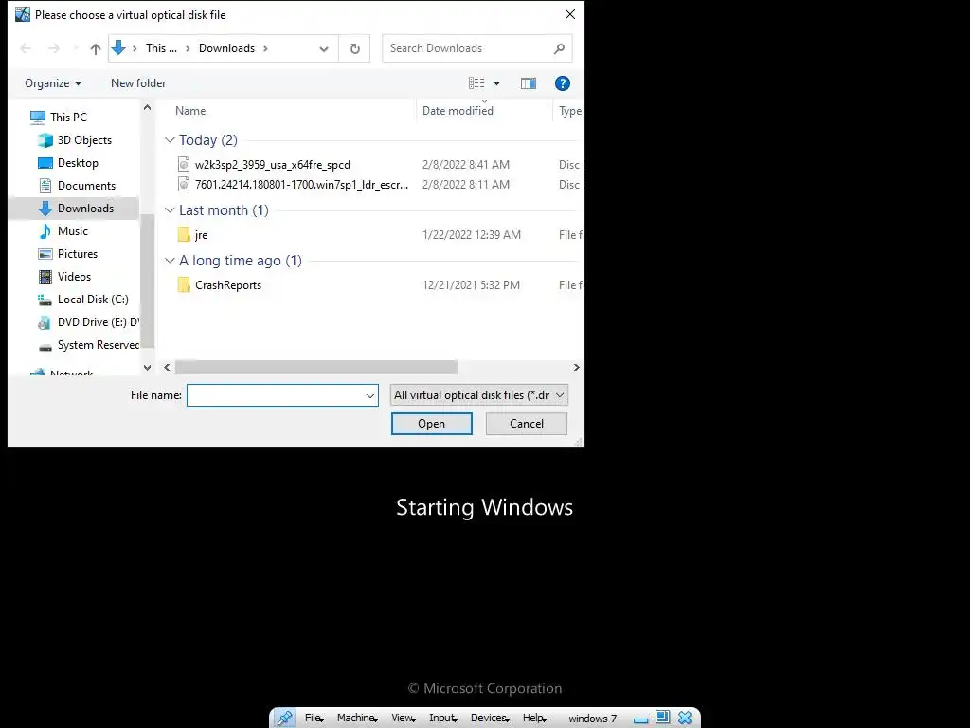Toggle the preview pane icon
Screen dimensions: 970x728
tap(529, 83)
